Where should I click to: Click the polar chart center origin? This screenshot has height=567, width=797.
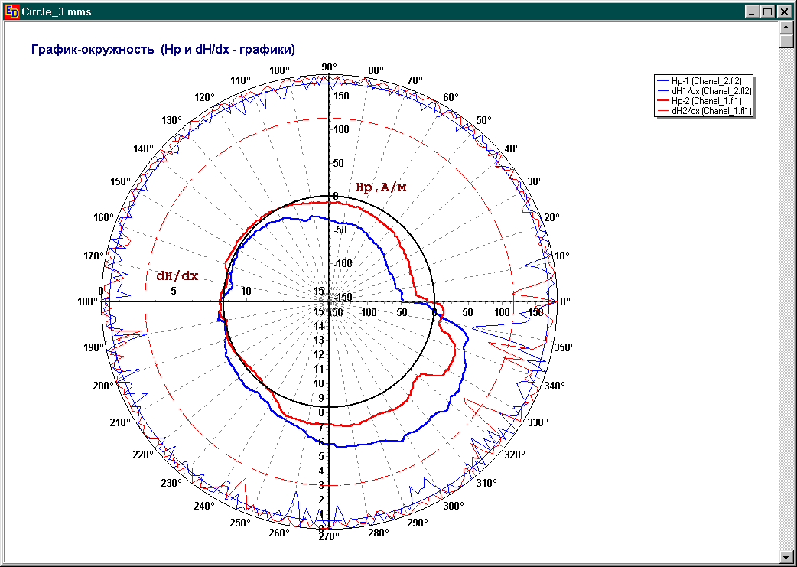329,301
